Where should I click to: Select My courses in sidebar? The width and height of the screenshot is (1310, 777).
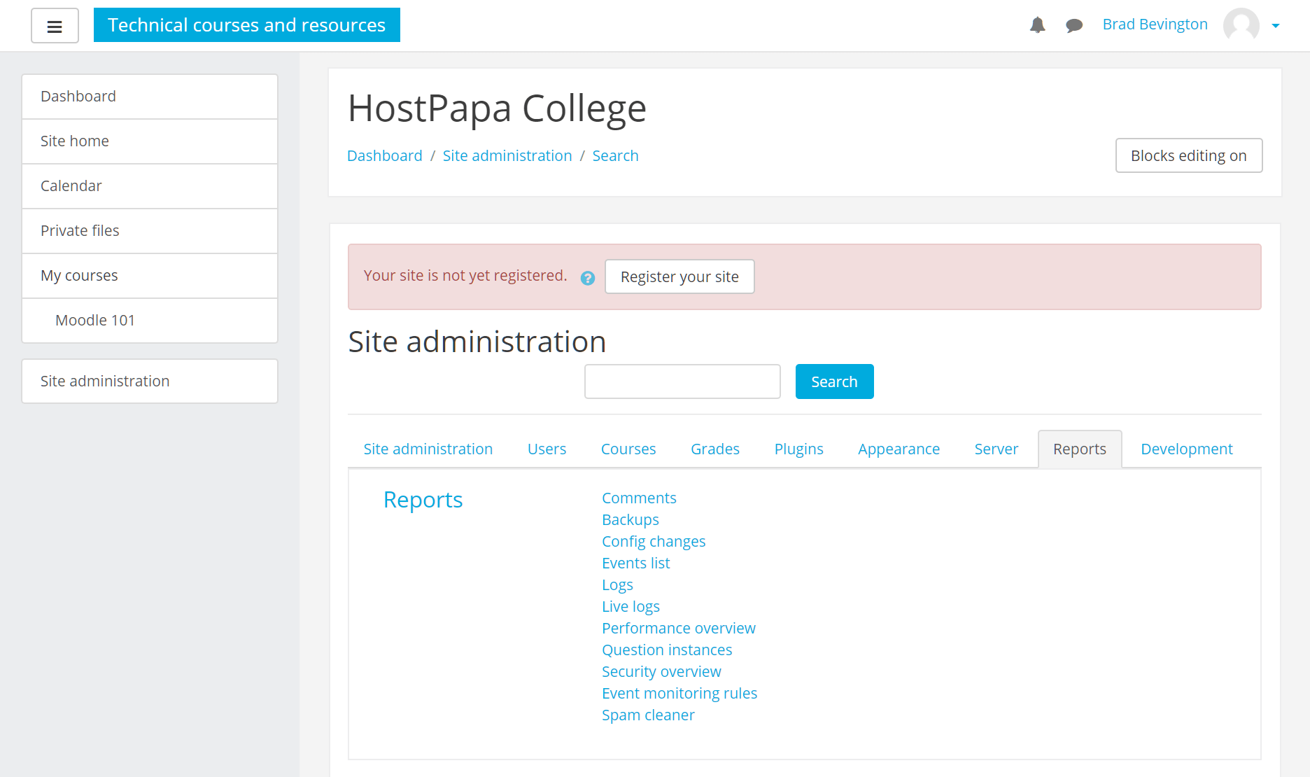point(150,276)
